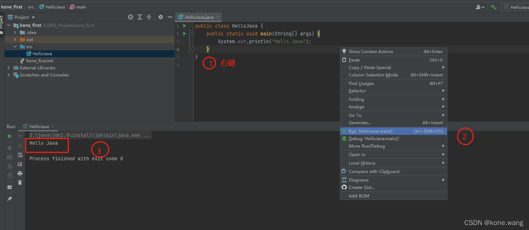529x230 pixels.
Task: Open the Diagrams submenu
Action: [x=393, y=180]
